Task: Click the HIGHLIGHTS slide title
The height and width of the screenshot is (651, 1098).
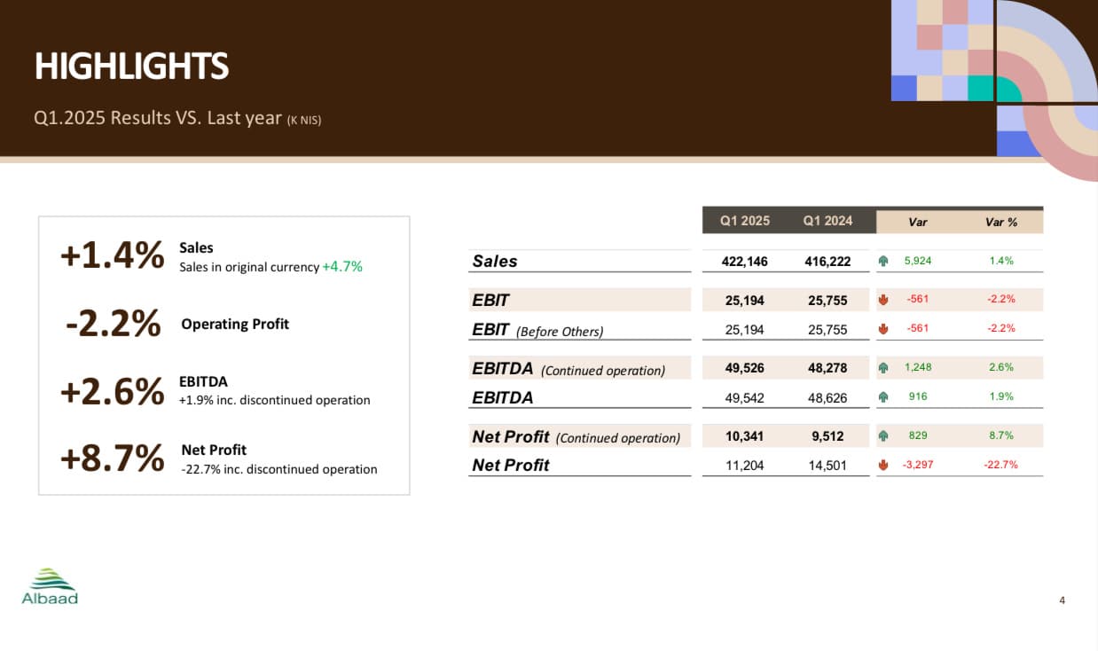Action: (x=131, y=67)
